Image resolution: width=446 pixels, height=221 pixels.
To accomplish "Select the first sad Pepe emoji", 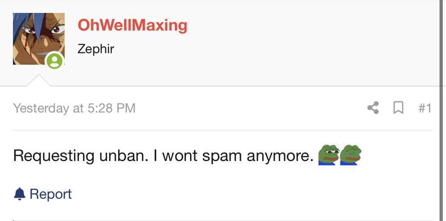I will (x=329, y=156).
